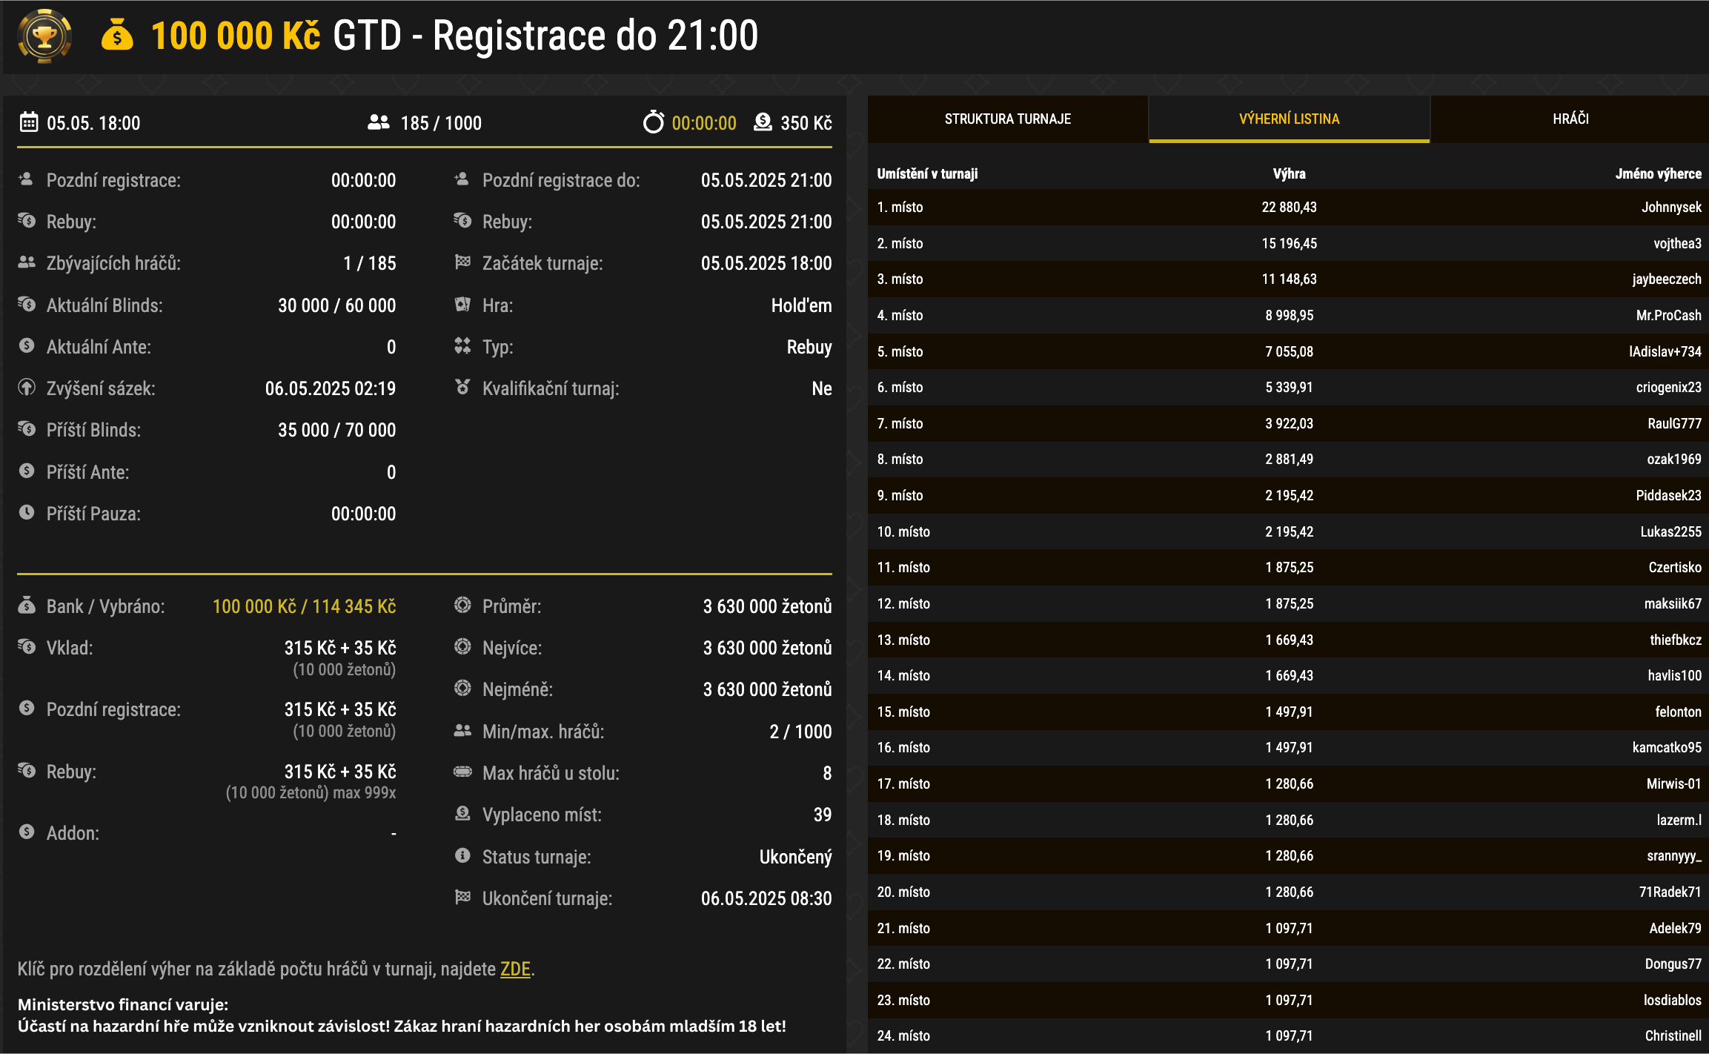The width and height of the screenshot is (1709, 1054).
Task: Open the ZDE payout key link
Action: [x=515, y=969]
